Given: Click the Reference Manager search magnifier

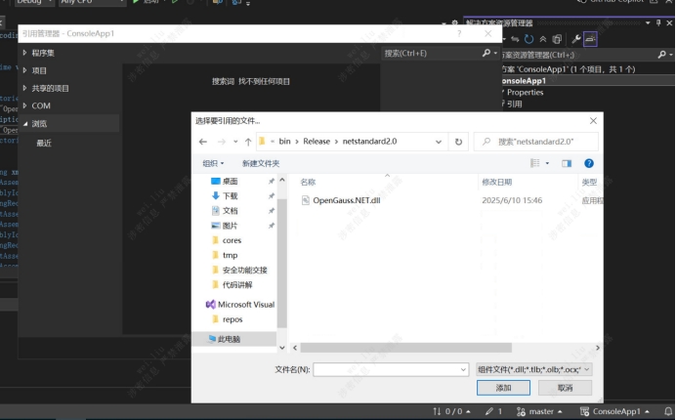Looking at the screenshot, I should [x=486, y=53].
